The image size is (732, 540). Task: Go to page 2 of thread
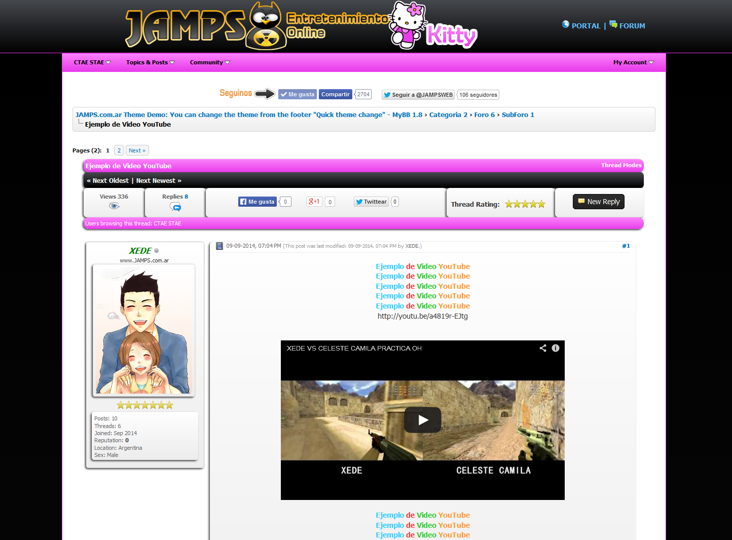point(119,150)
